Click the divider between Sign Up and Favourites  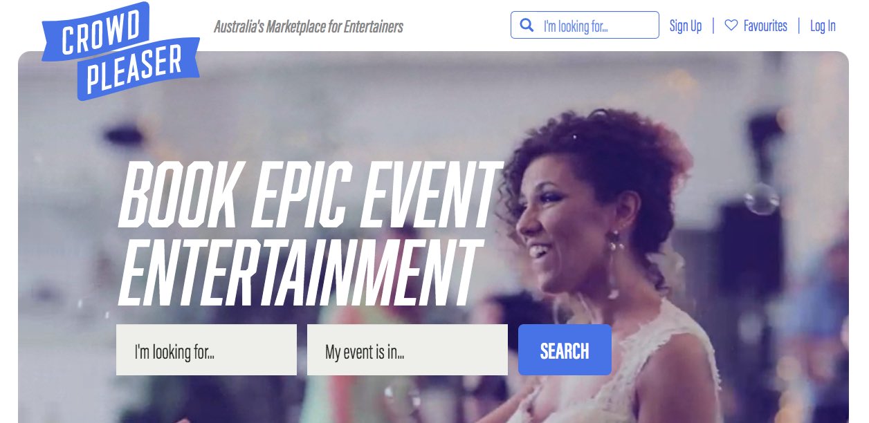[713, 26]
